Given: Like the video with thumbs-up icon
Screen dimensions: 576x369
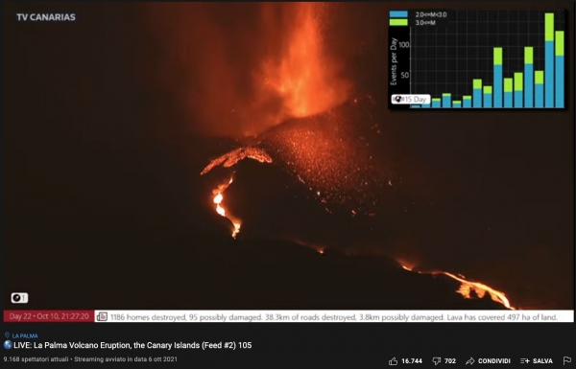Looking at the screenshot, I should point(394,361).
